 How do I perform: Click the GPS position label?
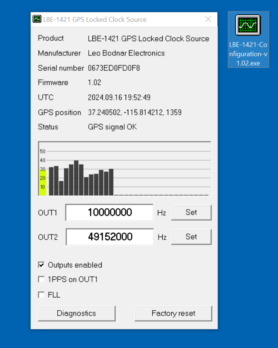(60, 112)
